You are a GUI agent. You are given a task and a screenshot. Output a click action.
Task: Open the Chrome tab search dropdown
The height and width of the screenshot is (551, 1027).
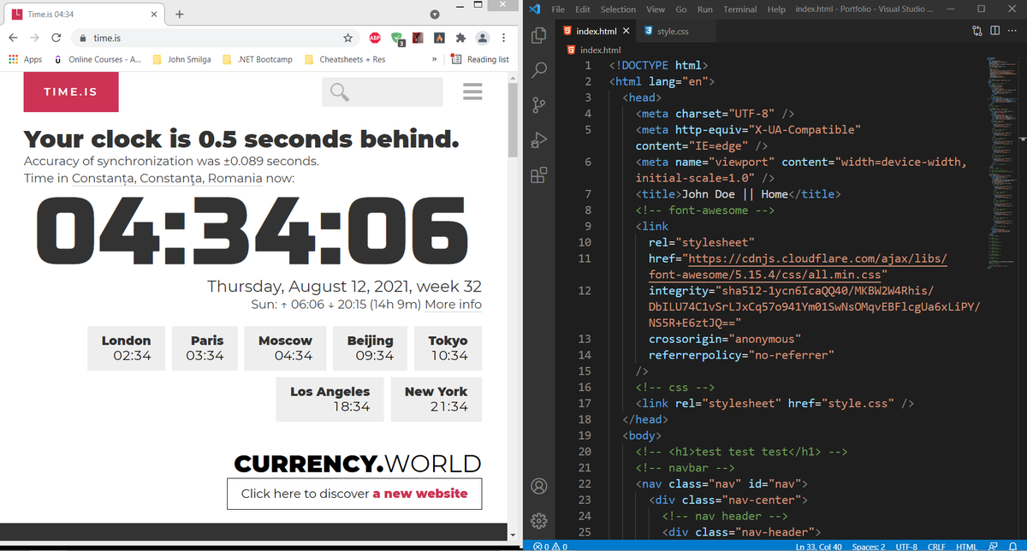pos(434,14)
